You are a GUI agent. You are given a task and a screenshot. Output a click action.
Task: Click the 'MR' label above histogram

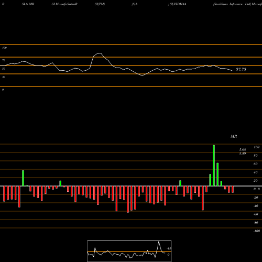pyautogui.click(x=234, y=136)
